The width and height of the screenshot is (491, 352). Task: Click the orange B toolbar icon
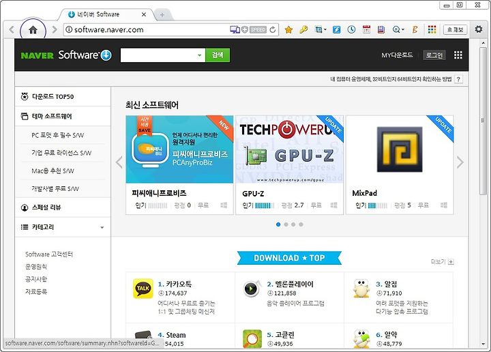tap(415, 30)
